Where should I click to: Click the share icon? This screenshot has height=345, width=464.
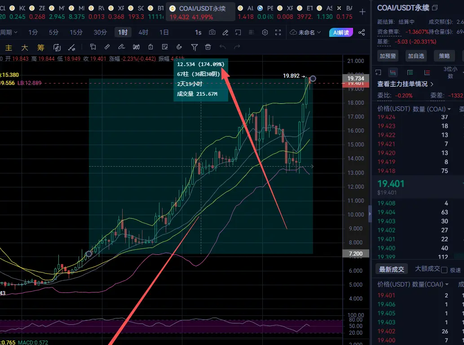[x=362, y=32]
